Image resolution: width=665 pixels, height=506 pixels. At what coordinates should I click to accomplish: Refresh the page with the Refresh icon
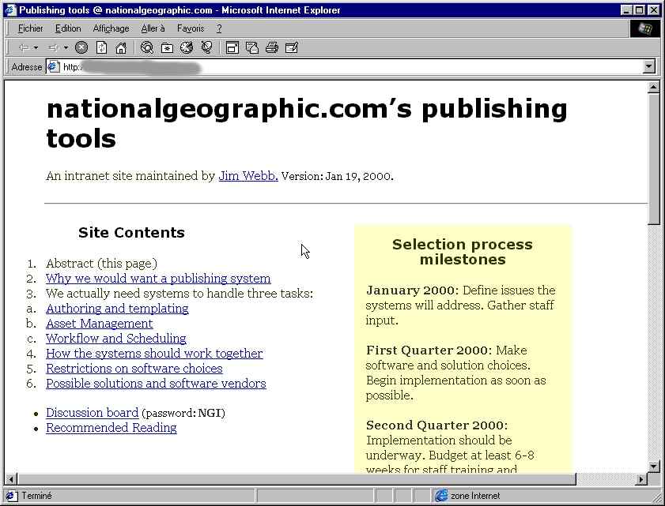pos(101,47)
